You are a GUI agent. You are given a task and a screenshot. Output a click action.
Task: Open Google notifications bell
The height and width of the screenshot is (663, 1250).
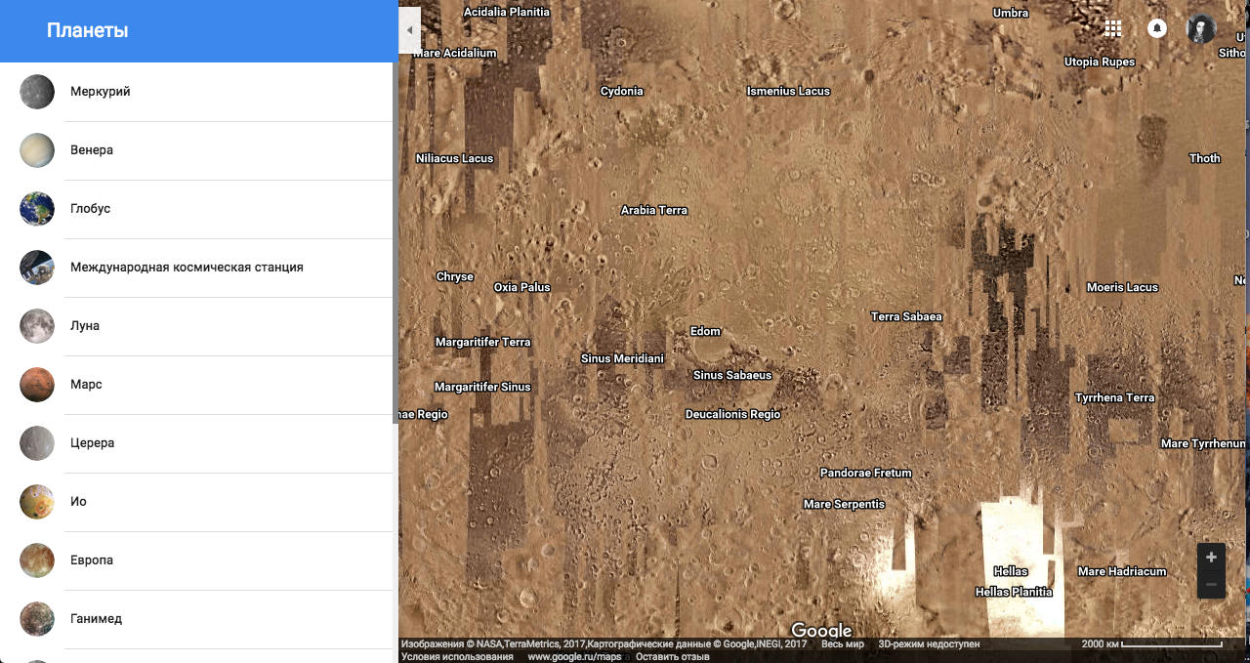(x=1157, y=28)
